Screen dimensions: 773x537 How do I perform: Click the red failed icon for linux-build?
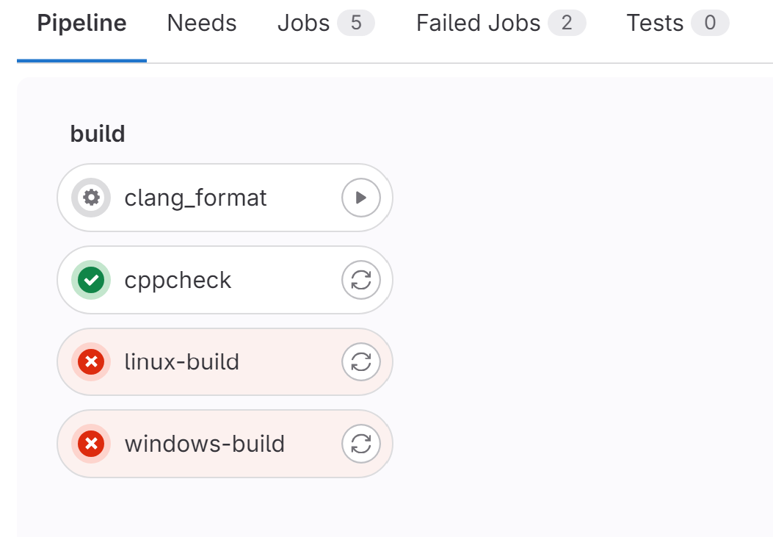[x=91, y=362]
